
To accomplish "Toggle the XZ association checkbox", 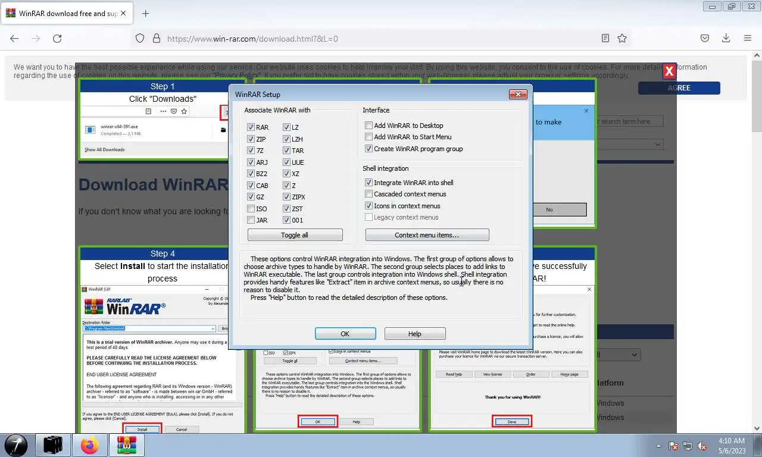I will pyautogui.click(x=287, y=174).
